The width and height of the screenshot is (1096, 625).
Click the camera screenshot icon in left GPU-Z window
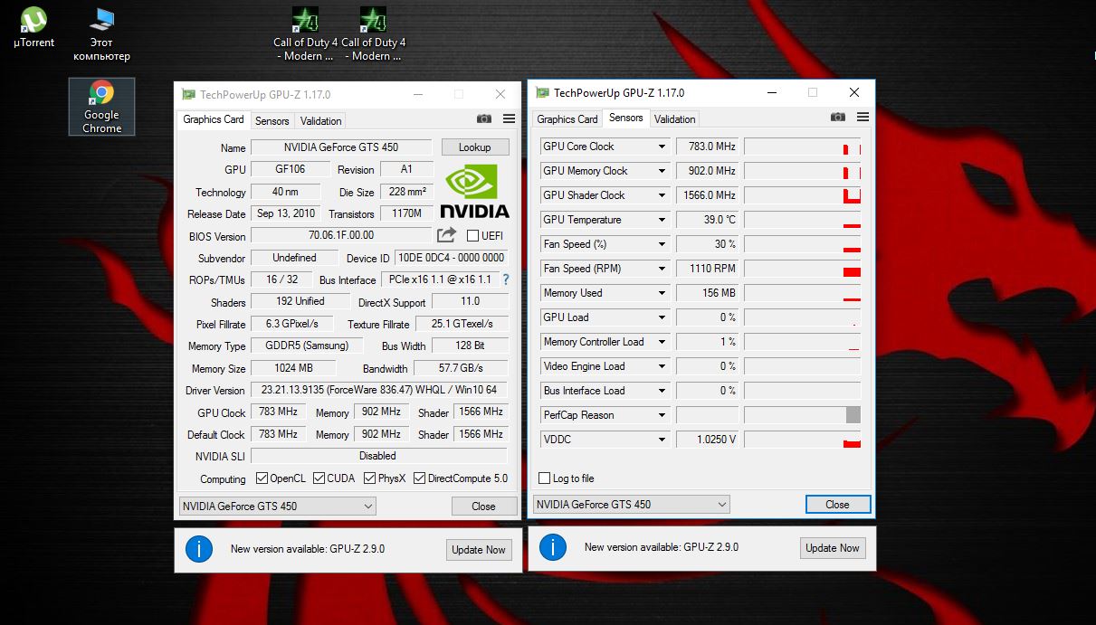(484, 119)
